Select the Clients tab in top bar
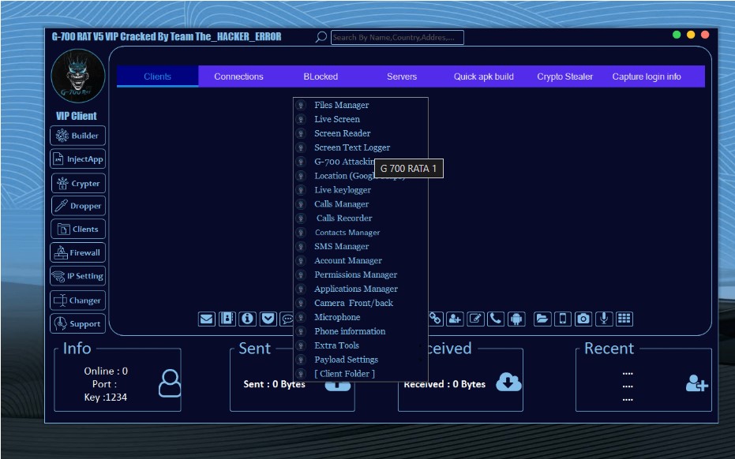Screen dimensions: 735x459 158,76
